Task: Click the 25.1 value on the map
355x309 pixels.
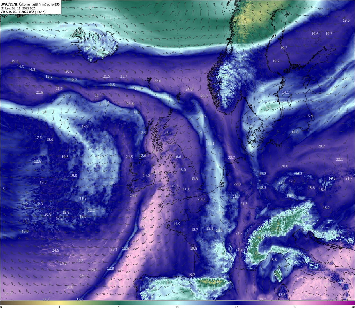Action: 114,249
